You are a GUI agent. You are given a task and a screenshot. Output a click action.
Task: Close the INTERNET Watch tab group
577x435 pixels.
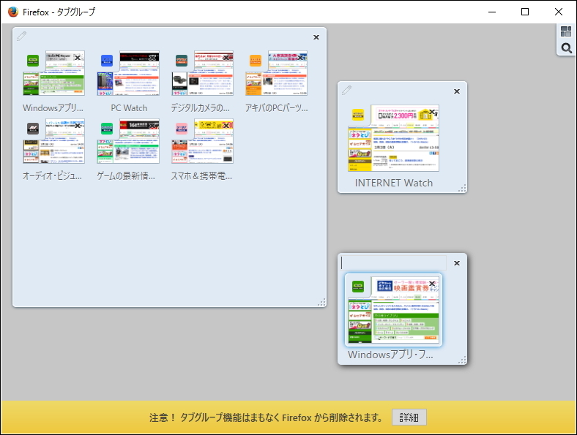click(457, 91)
